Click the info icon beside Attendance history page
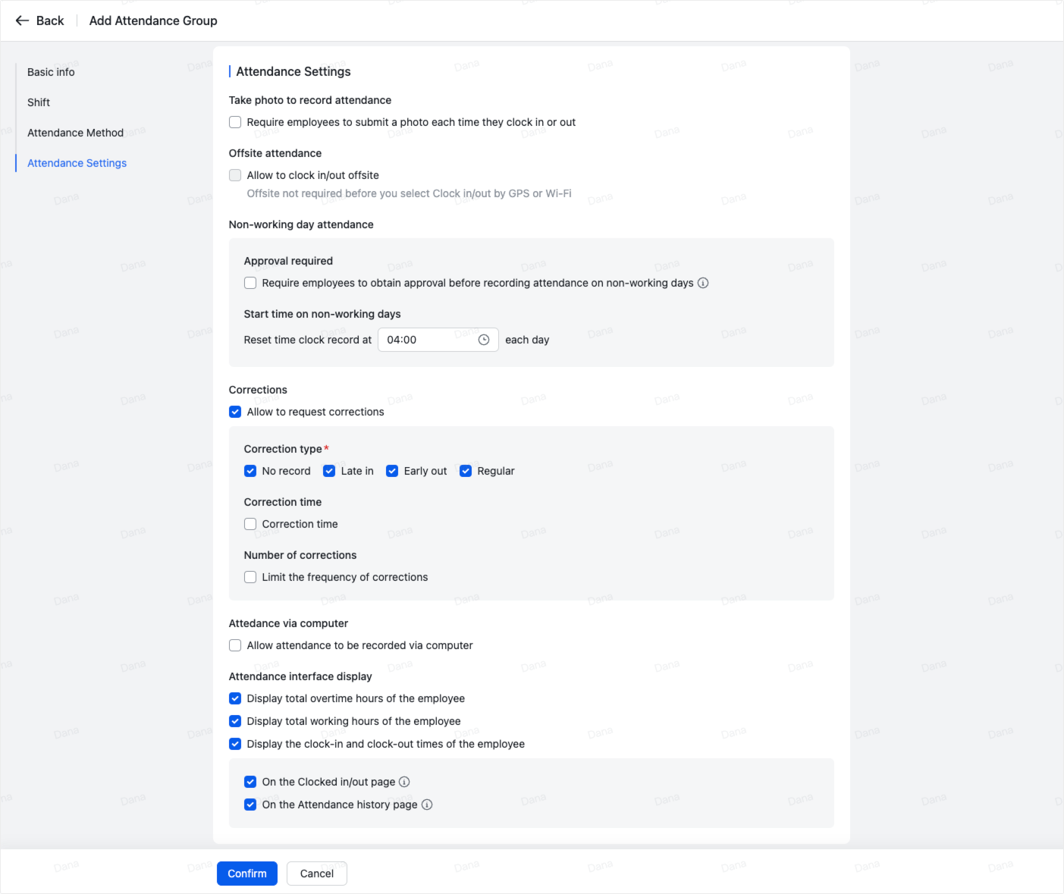The height and width of the screenshot is (894, 1064). tap(427, 805)
